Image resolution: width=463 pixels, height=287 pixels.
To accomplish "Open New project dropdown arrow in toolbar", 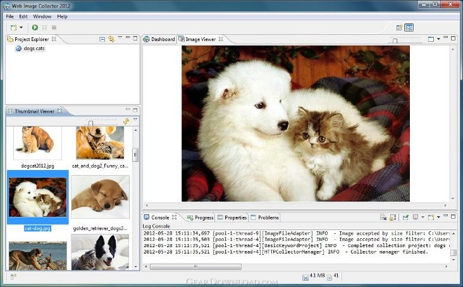I will point(22,27).
